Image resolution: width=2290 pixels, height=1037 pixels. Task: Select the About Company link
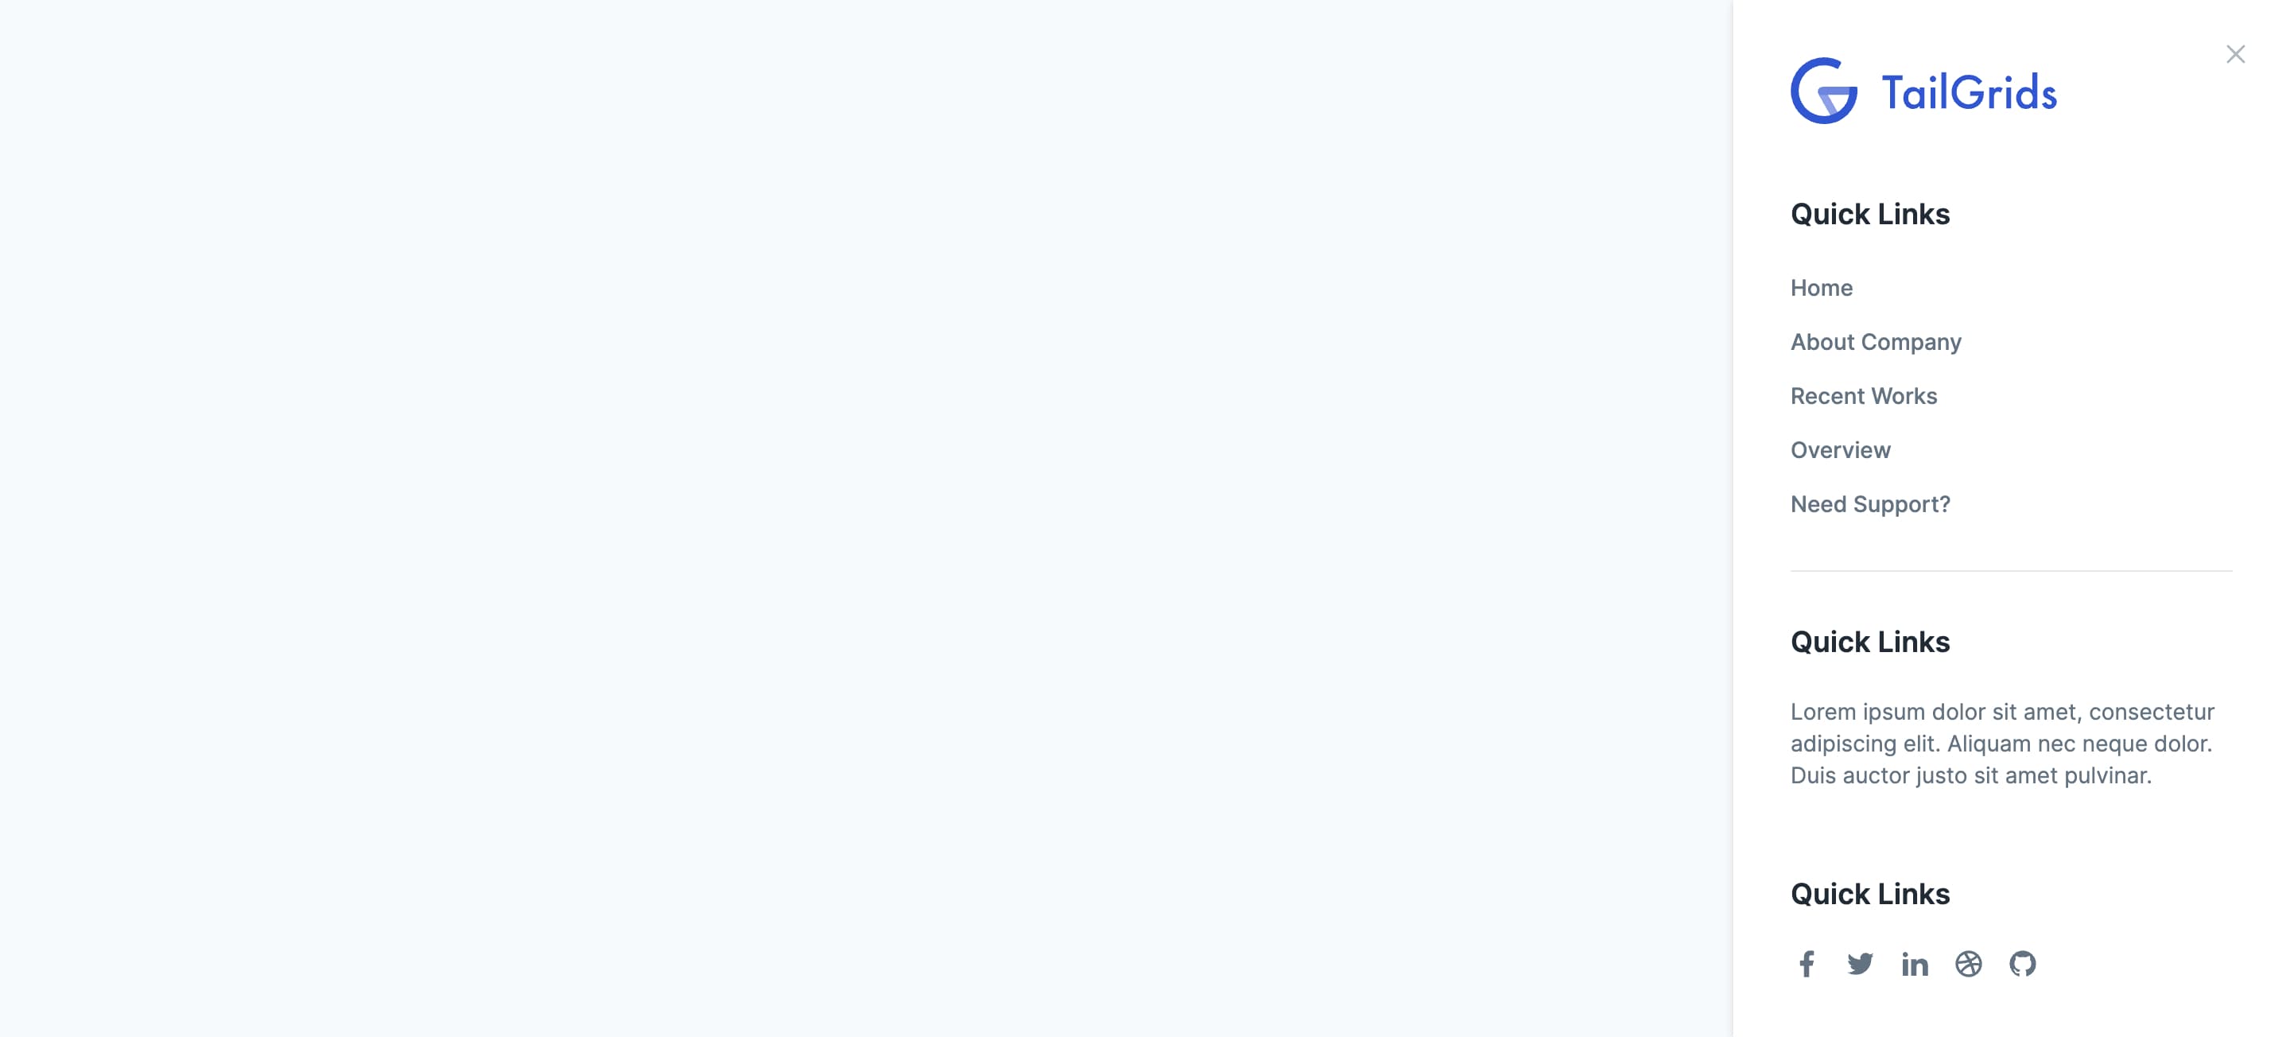(x=1877, y=340)
